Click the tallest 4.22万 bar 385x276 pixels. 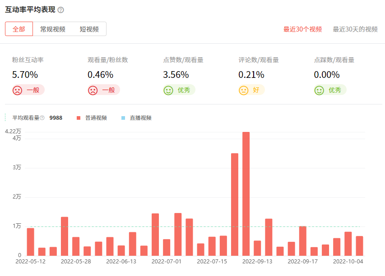point(246,194)
